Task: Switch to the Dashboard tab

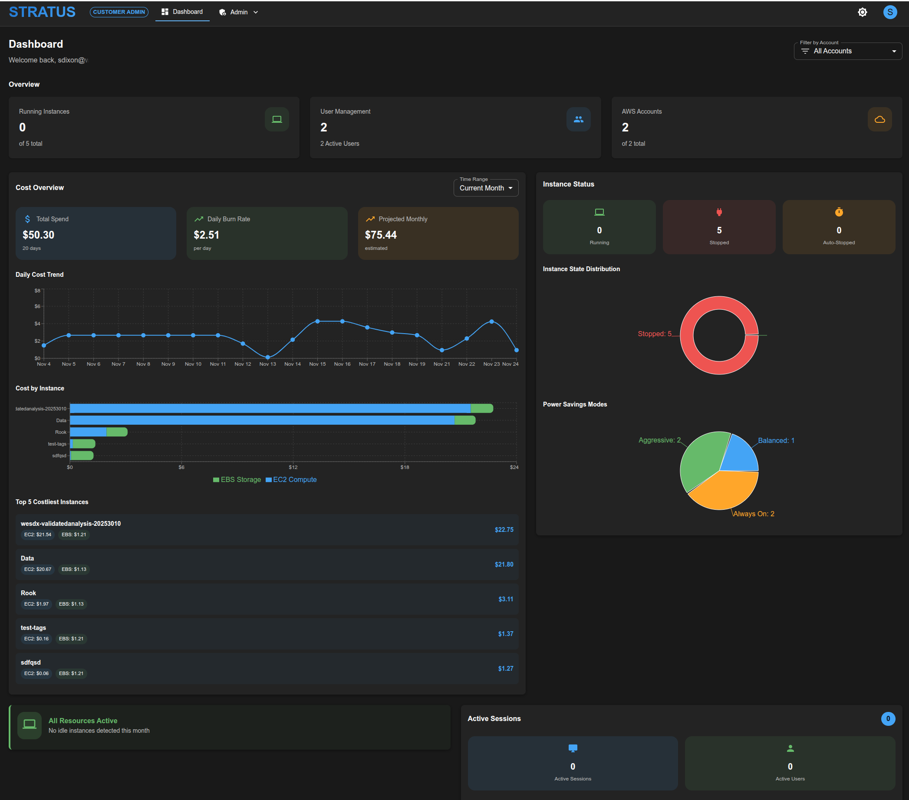Action: (182, 12)
